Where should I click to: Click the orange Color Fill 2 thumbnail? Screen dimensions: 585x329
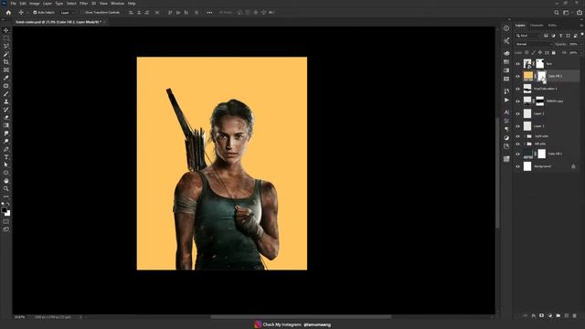click(527, 76)
